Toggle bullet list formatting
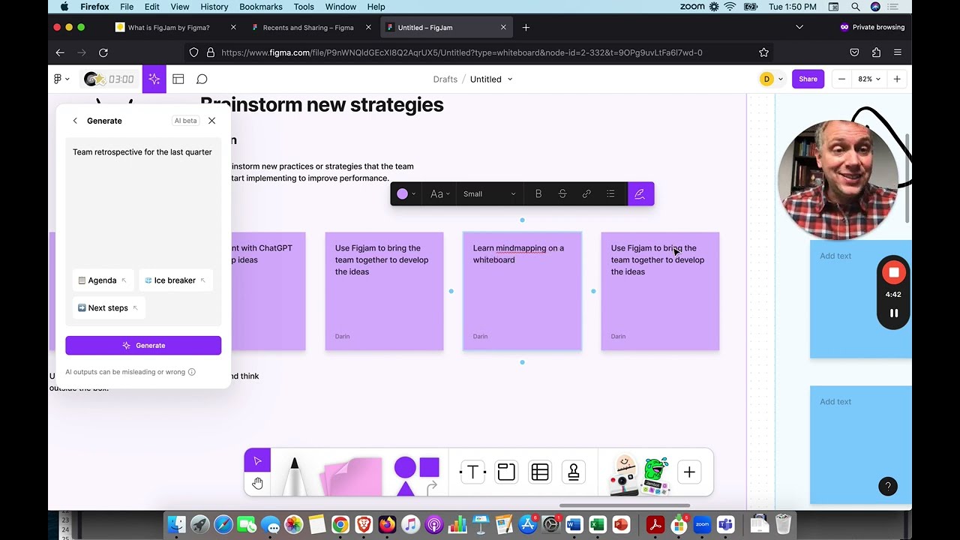The width and height of the screenshot is (960, 540). coord(610,194)
